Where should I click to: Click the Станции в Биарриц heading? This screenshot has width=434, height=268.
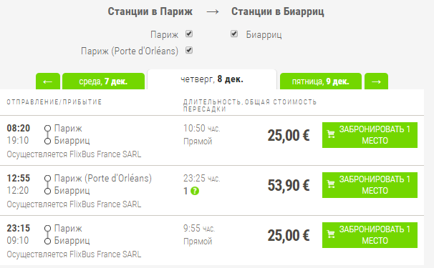coord(278,11)
